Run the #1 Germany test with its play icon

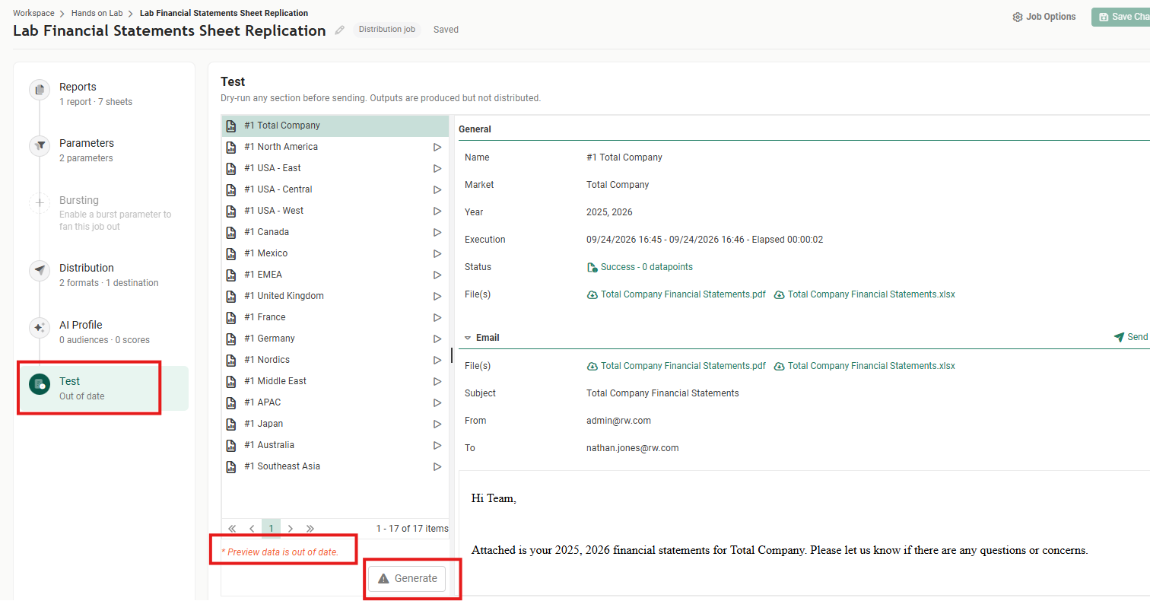coord(437,339)
